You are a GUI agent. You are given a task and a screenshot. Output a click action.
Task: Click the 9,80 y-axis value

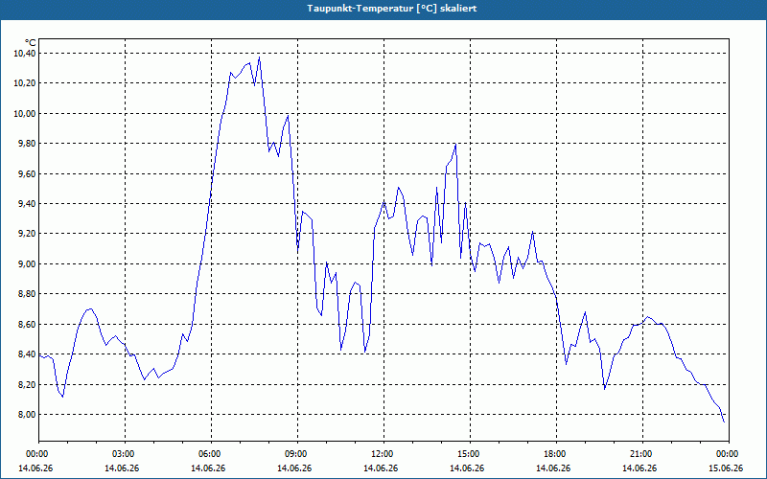(28, 144)
